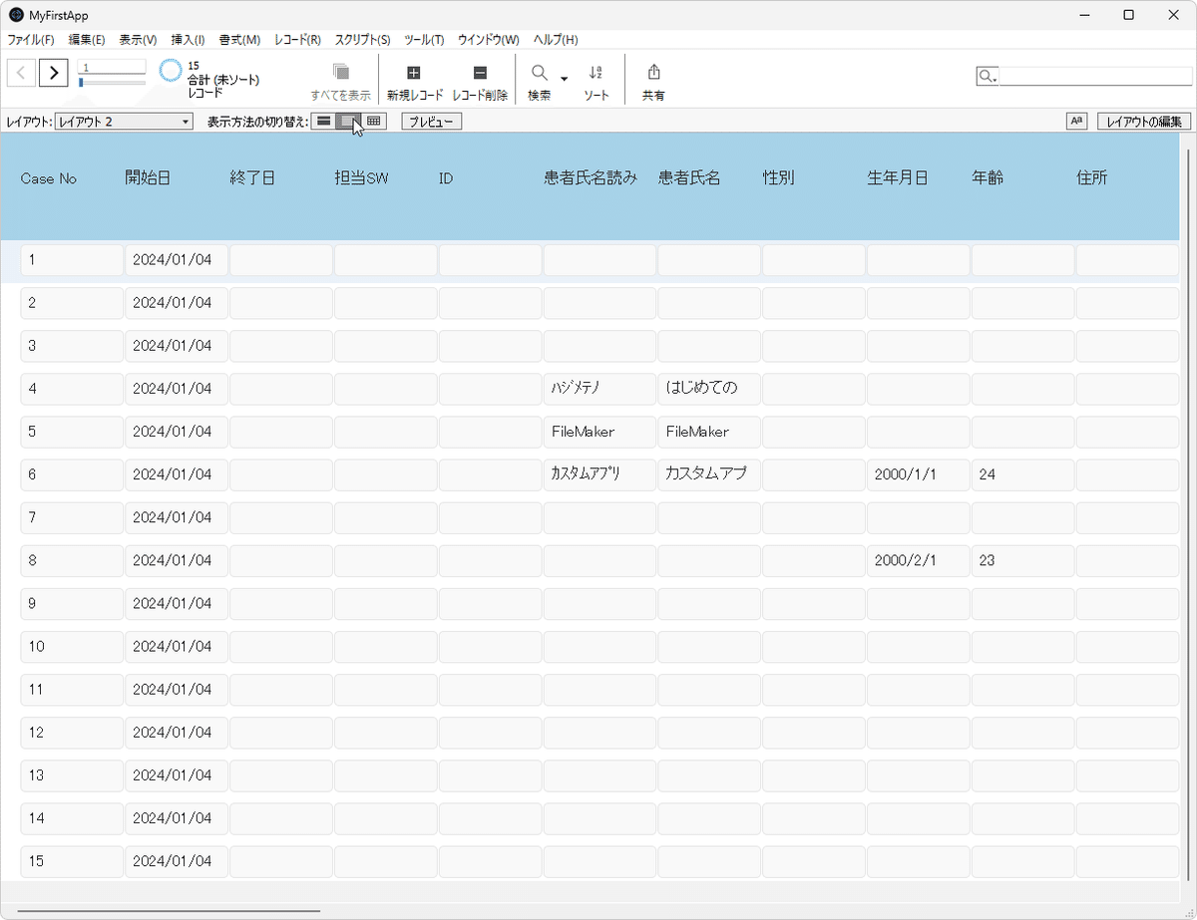Switch to form view layout icon
1197x920 pixels.
(x=323, y=121)
